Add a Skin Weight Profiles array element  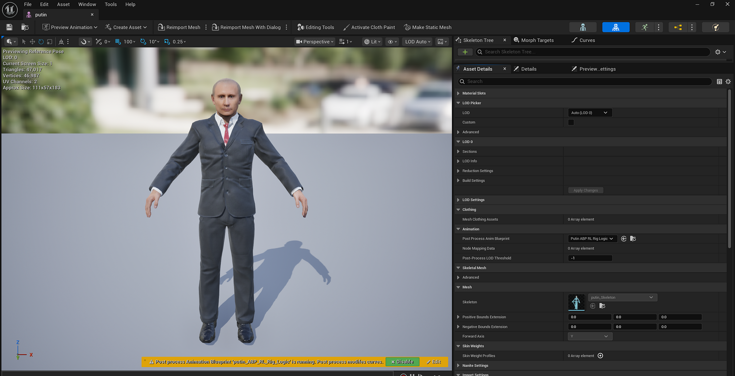pos(600,356)
